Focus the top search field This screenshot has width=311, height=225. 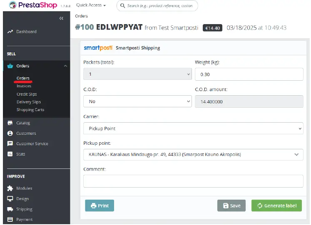pos(157,5)
